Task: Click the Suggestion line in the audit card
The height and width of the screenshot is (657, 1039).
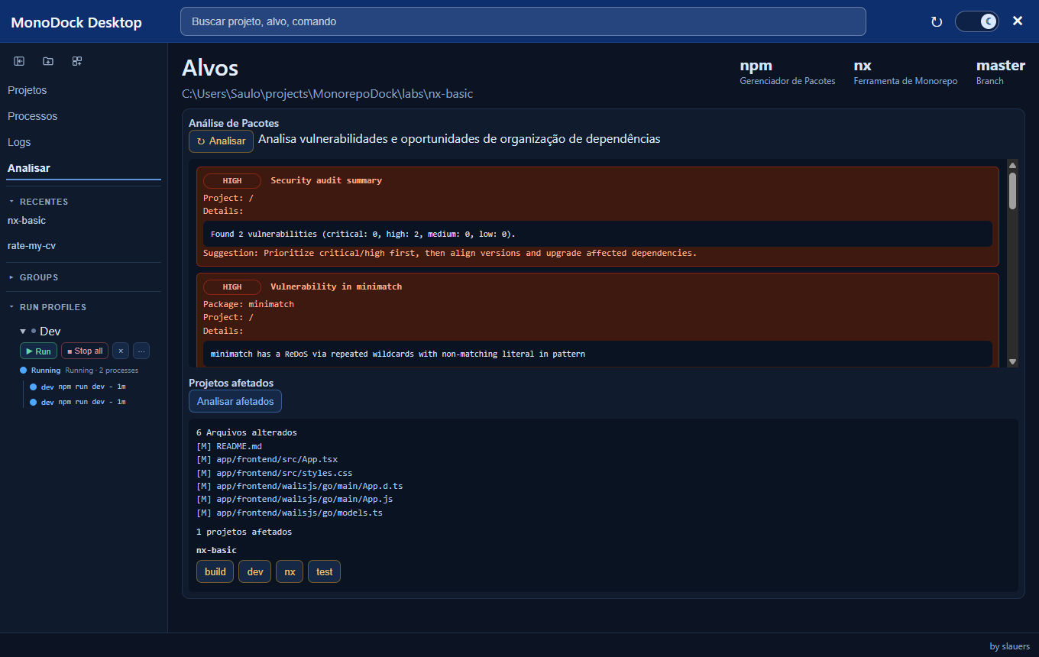Action: point(450,253)
